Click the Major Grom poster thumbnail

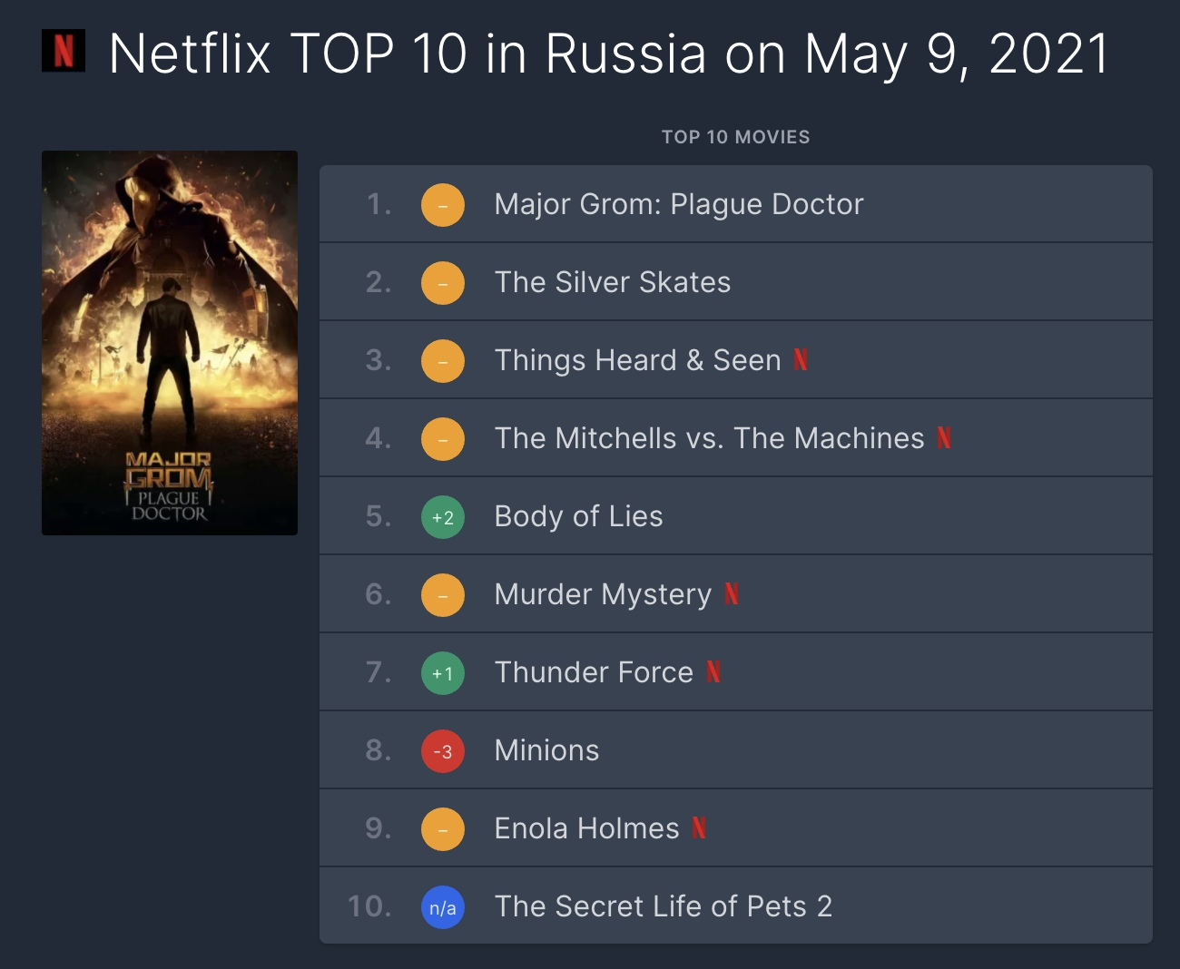point(170,343)
